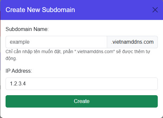Image resolution: width=163 pixels, height=118 pixels.
Task: Click the purple dialog header bar
Action: (82, 10)
